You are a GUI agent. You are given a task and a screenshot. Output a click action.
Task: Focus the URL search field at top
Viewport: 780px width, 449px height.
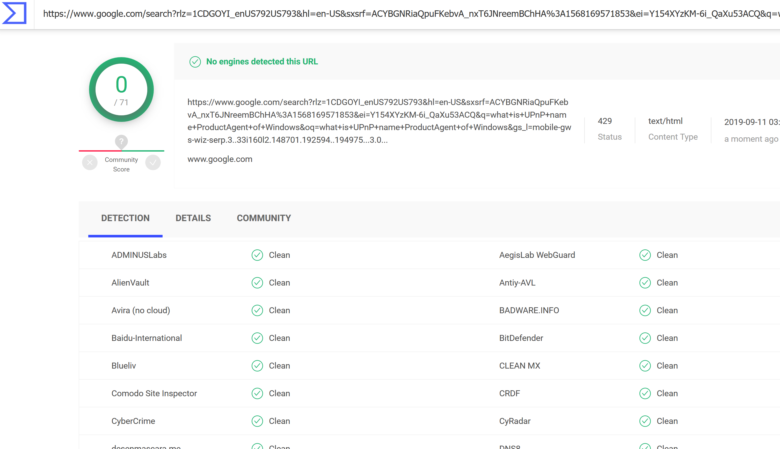pyautogui.click(x=411, y=13)
